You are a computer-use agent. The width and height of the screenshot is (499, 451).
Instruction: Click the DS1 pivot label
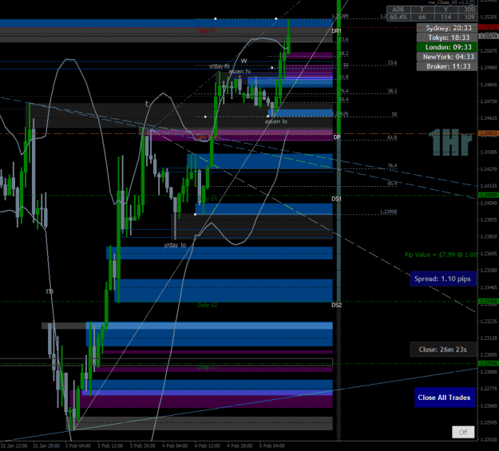[336, 199]
